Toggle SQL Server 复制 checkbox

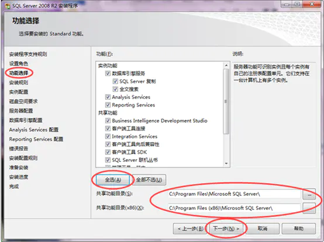pos(115,81)
